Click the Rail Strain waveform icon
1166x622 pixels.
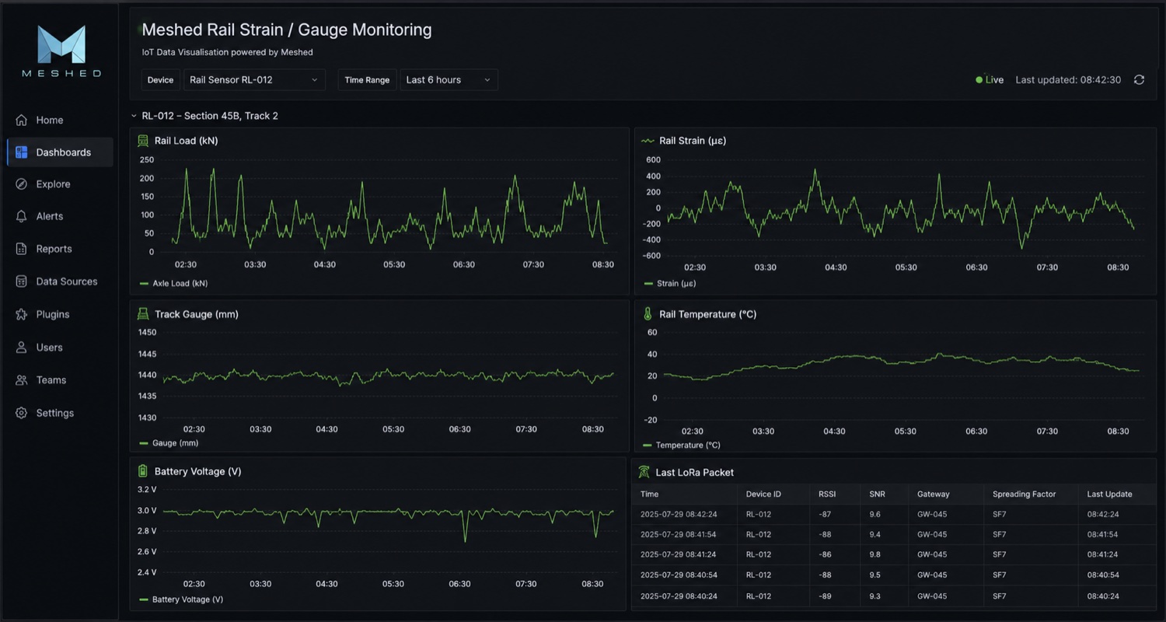click(x=648, y=141)
